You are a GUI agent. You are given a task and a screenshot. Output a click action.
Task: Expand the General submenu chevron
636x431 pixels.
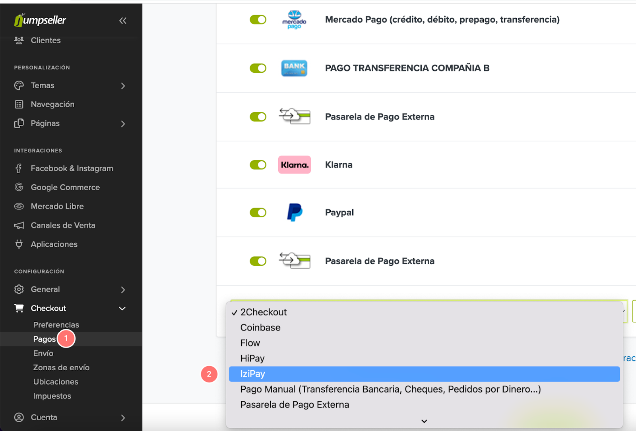[x=123, y=290]
